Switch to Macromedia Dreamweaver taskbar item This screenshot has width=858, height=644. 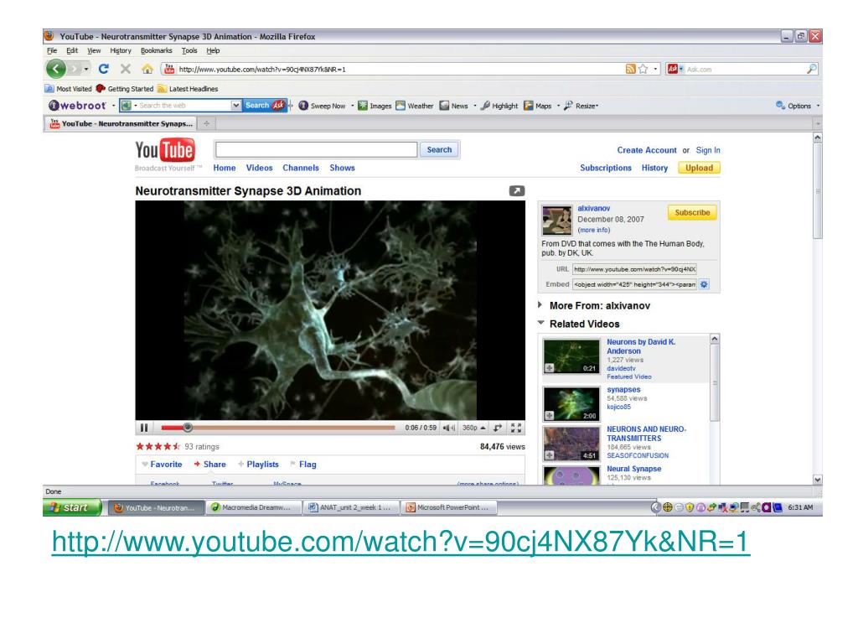pos(254,507)
